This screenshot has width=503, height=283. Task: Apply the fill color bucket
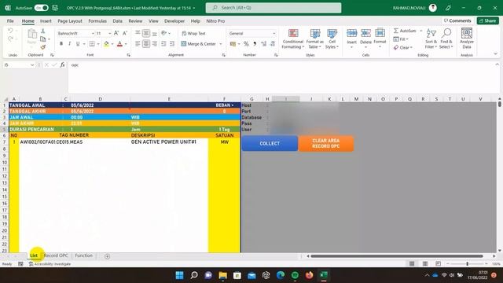pyautogui.click(x=106, y=44)
